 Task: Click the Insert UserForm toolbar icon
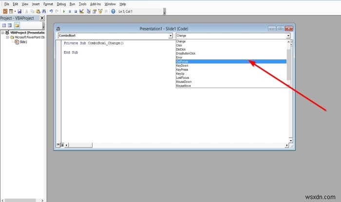[11, 11]
